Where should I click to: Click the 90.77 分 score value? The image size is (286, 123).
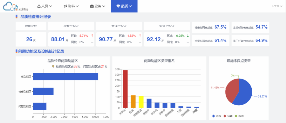(x=107, y=39)
